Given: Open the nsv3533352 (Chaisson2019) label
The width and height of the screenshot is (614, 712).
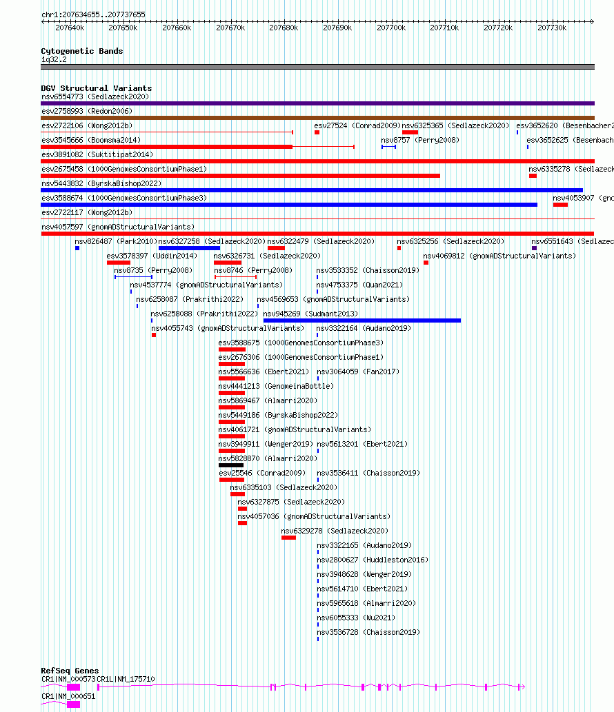Looking at the screenshot, I should tap(368, 271).
